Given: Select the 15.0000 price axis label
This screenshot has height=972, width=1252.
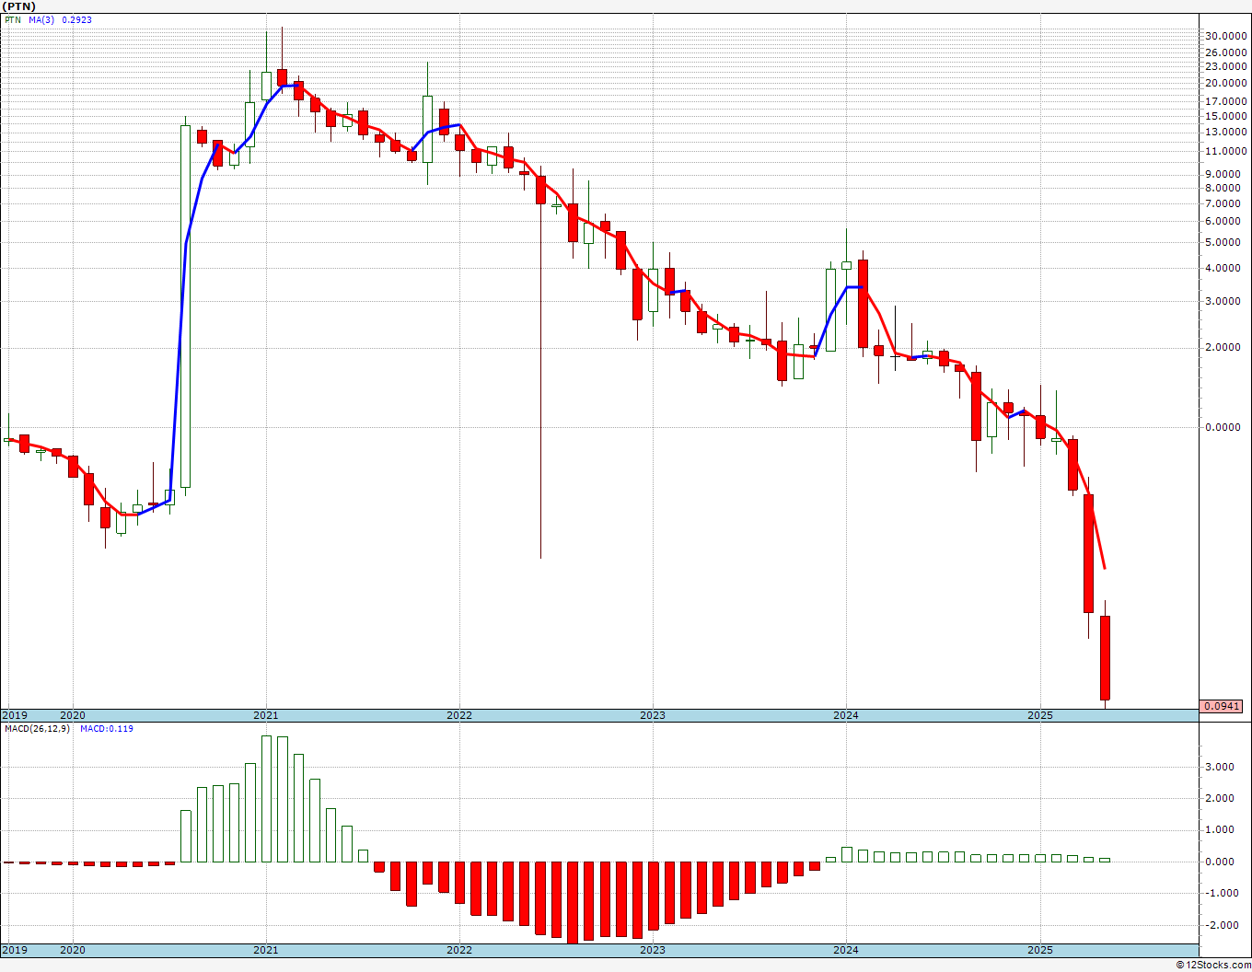Looking at the screenshot, I should tap(1225, 116).
